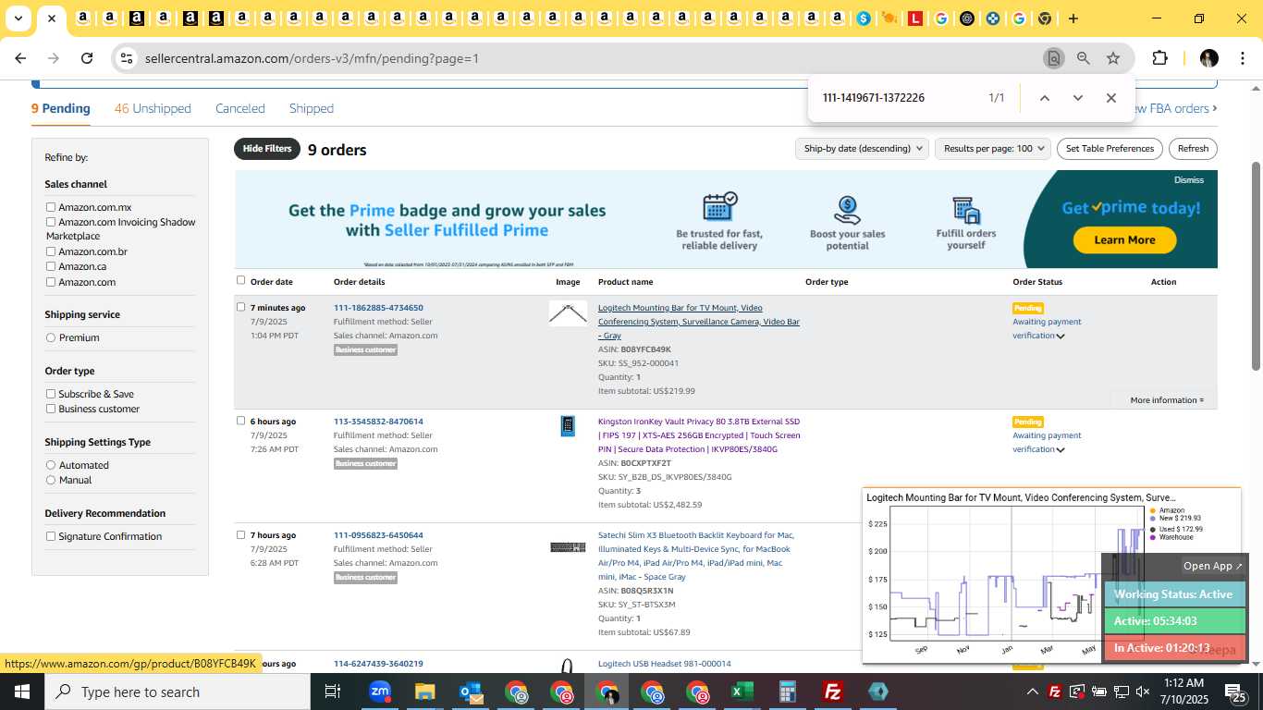Close the find-in-page bar

click(1111, 98)
